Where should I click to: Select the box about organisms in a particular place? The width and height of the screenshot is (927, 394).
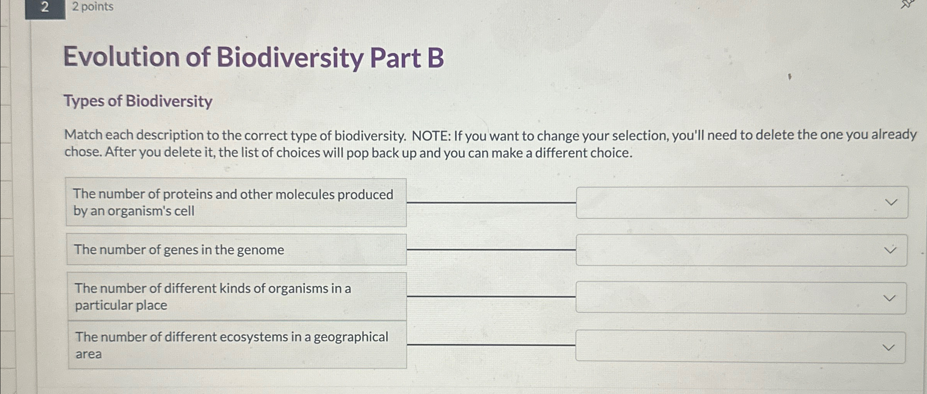pyautogui.click(x=236, y=297)
